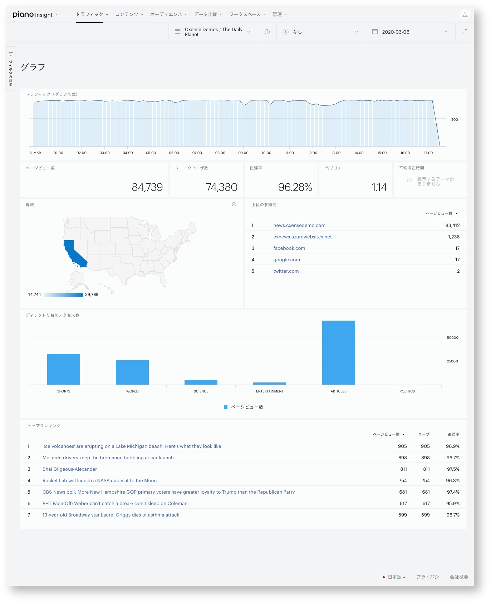Click the ARTICLES bar in directory chart
This screenshot has height=603, width=491.
coord(338,352)
